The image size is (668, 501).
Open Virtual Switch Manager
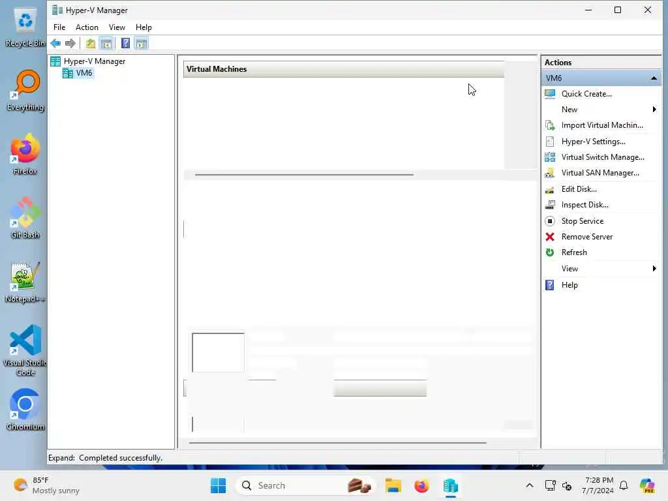[602, 157]
